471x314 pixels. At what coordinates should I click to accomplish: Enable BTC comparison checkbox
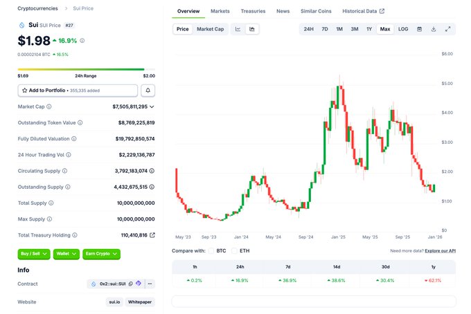pyautogui.click(x=211, y=250)
